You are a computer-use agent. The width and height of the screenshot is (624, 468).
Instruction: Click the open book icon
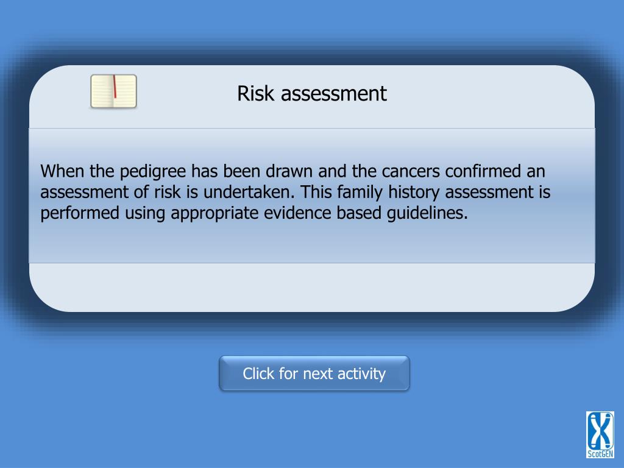point(114,91)
